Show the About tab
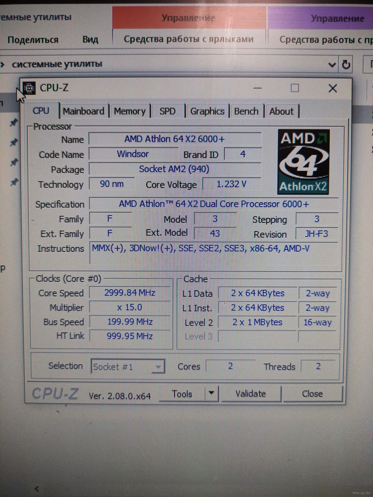 click(281, 111)
